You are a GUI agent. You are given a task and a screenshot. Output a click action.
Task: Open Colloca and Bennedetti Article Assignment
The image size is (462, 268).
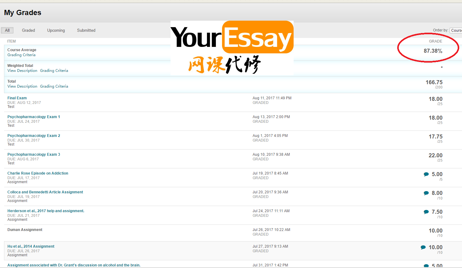(45, 192)
